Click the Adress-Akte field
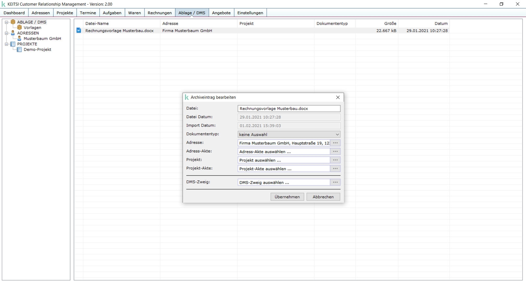 click(x=284, y=152)
